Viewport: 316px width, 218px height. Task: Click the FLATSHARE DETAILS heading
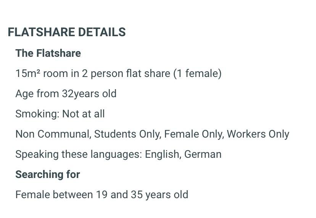click(x=67, y=32)
